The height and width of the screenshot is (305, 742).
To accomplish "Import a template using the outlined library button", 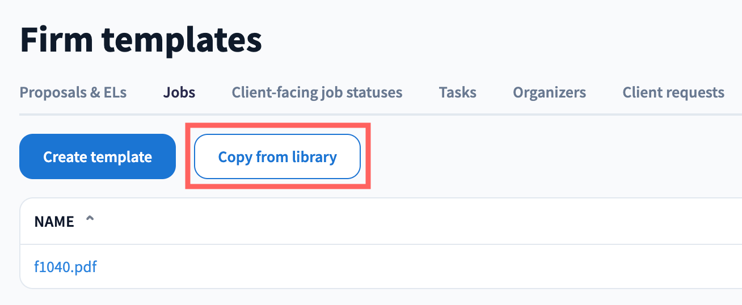I will pyautogui.click(x=277, y=156).
